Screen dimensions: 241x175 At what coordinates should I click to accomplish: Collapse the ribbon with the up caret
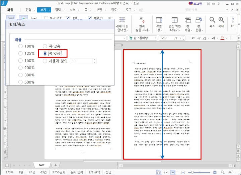click(x=232, y=10)
